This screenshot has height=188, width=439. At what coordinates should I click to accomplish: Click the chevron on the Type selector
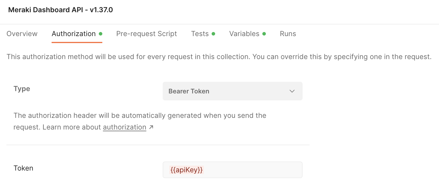[292, 91]
